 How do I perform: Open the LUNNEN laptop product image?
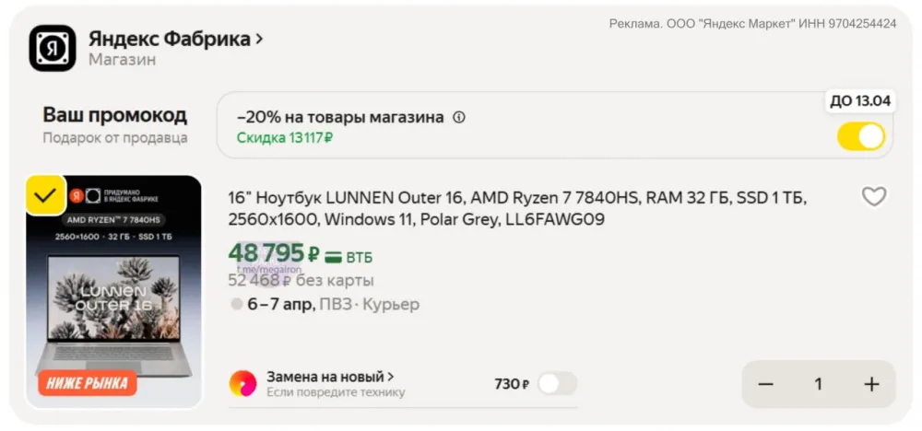coord(113,295)
